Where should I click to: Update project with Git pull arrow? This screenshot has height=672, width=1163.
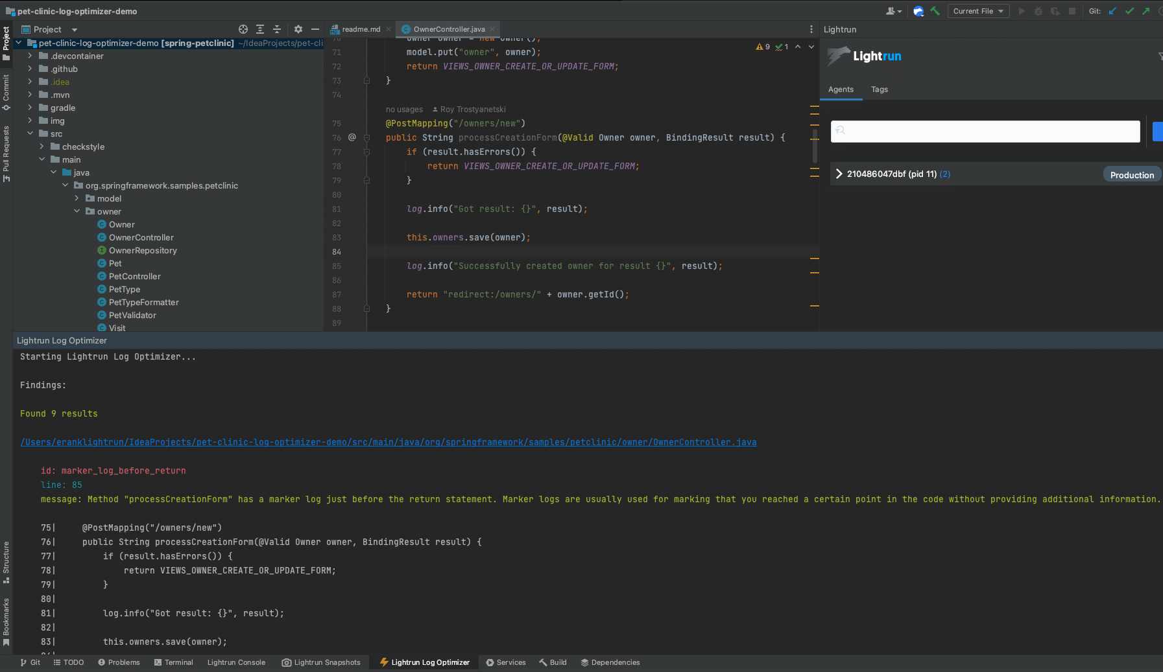1113,11
